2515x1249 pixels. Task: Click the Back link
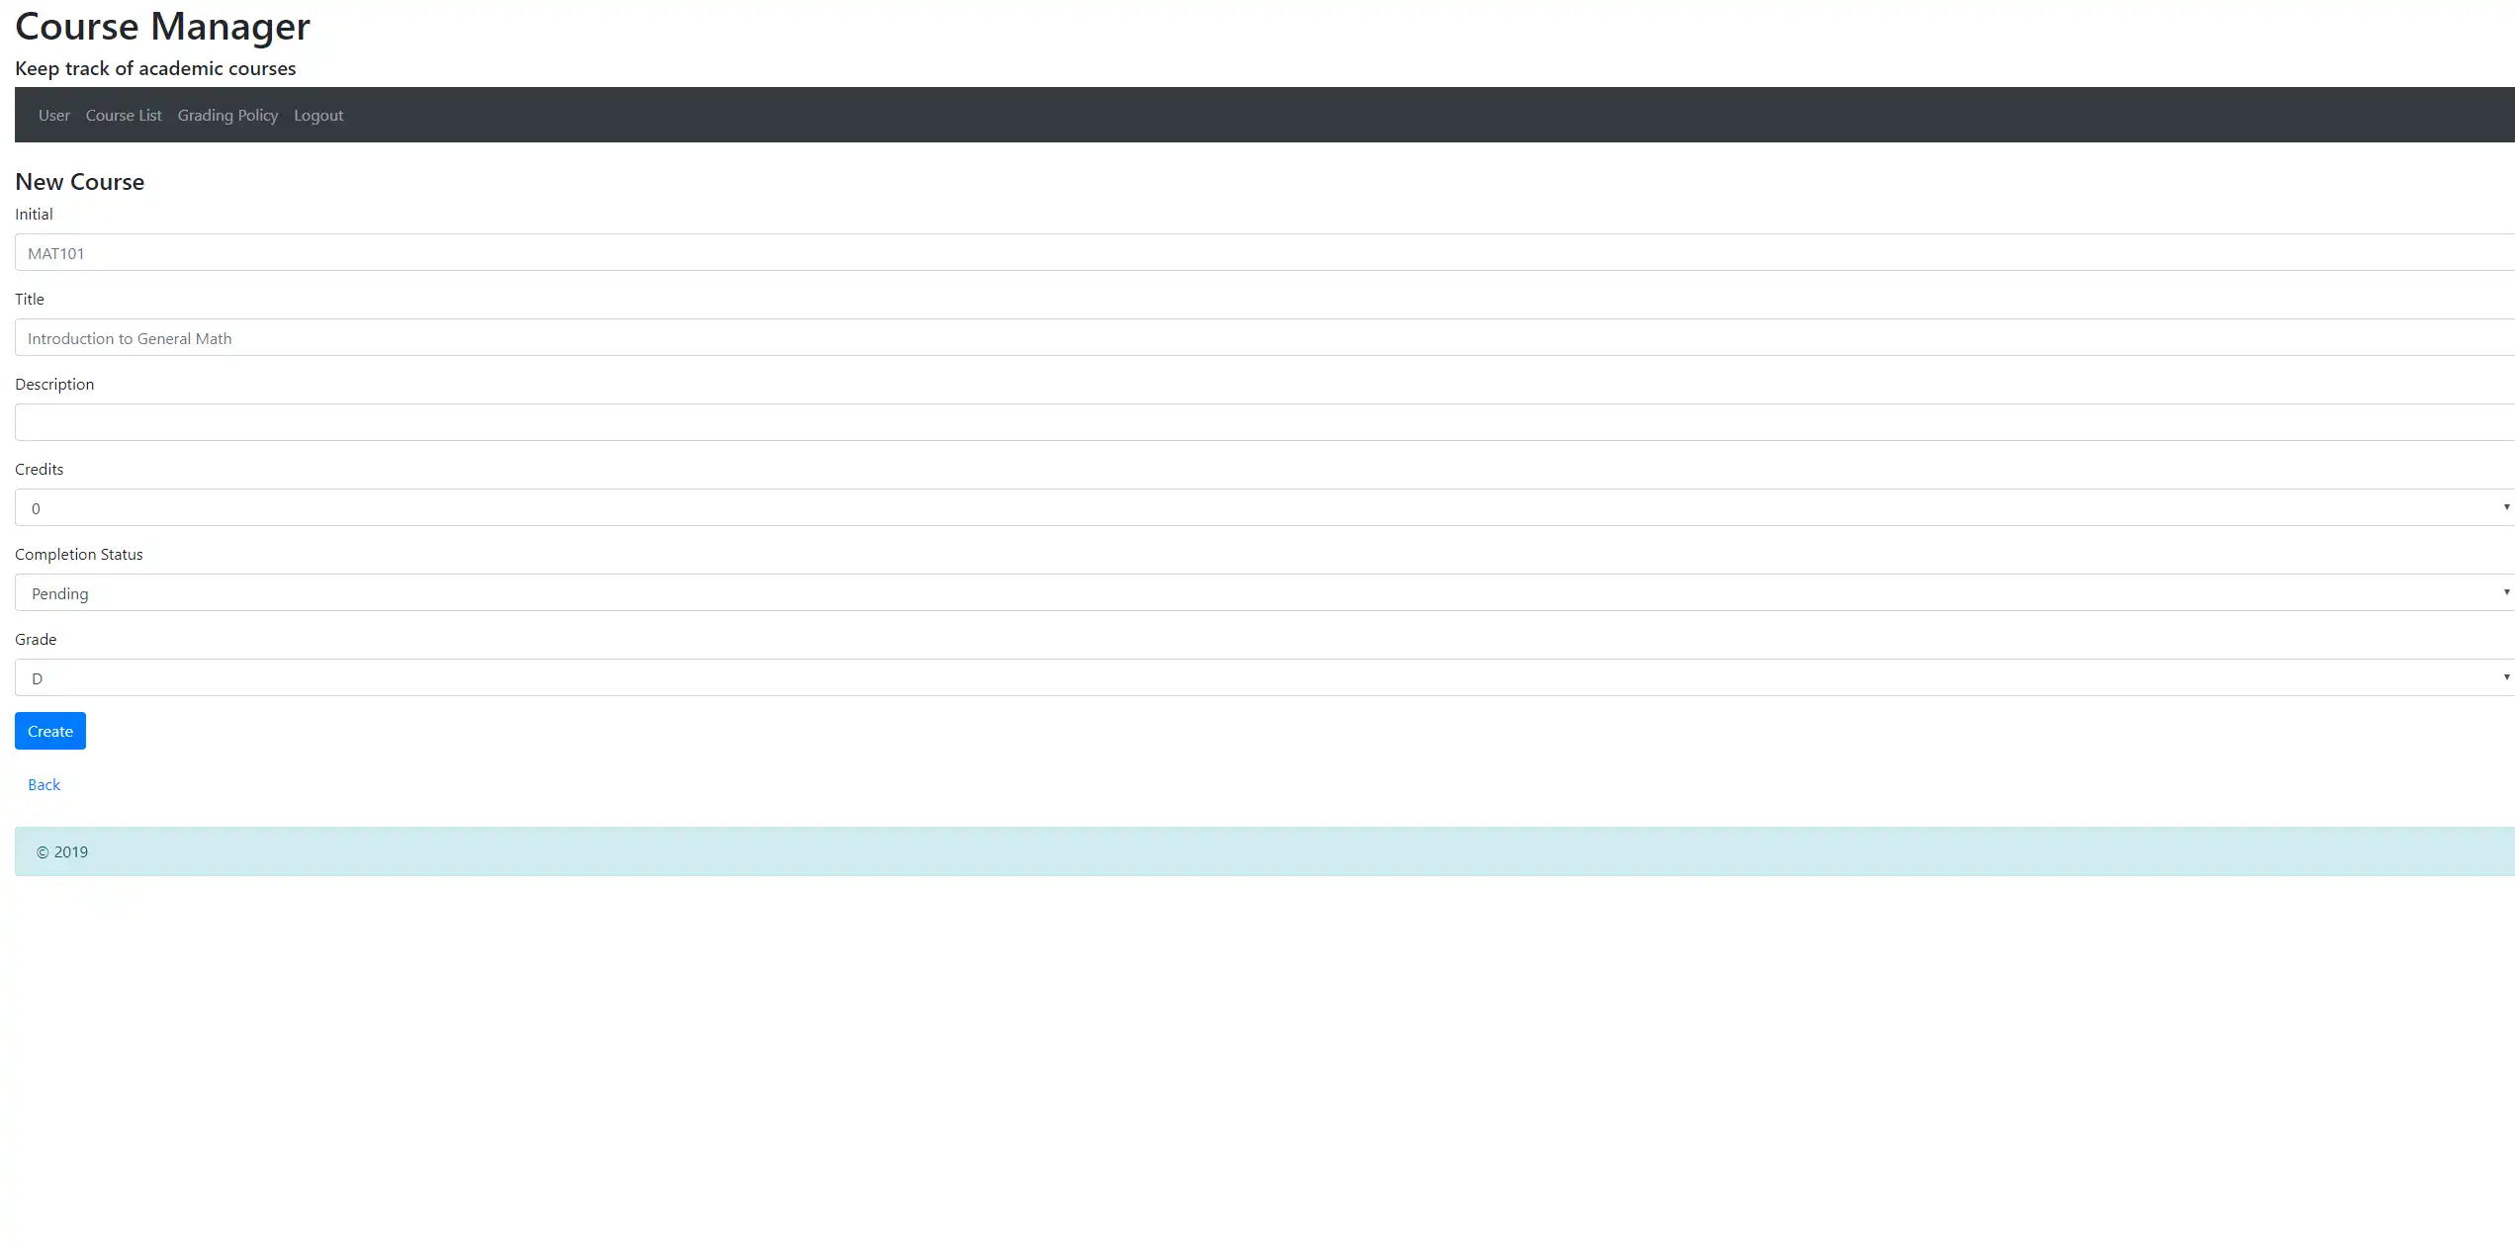coord(44,784)
